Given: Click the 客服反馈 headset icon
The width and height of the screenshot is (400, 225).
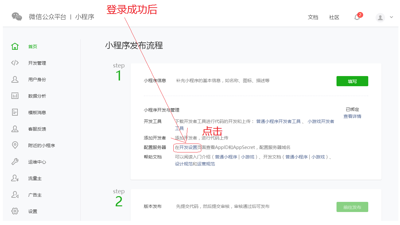Looking at the screenshot, I should [15, 129].
